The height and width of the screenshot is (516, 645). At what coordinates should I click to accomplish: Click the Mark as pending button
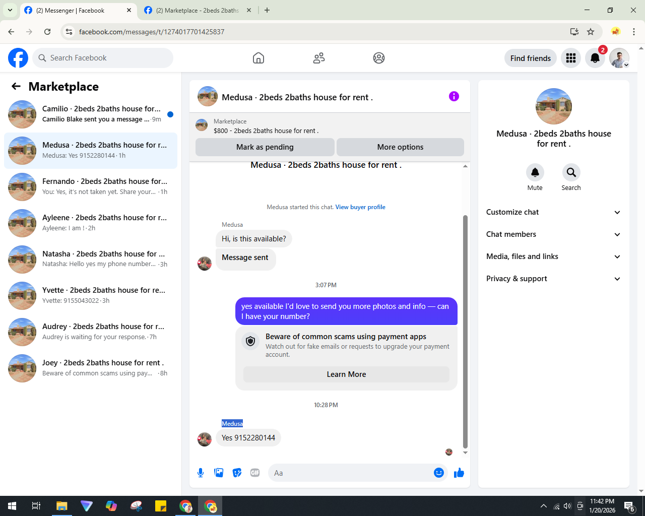tap(265, 147)
